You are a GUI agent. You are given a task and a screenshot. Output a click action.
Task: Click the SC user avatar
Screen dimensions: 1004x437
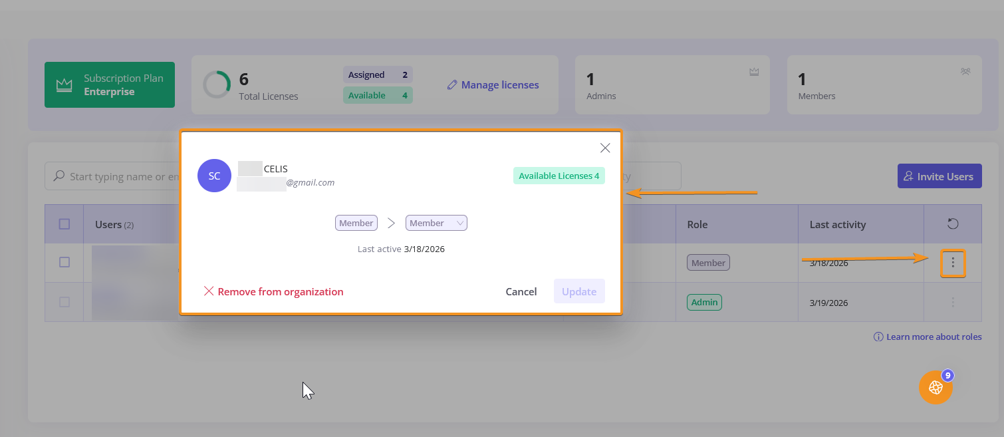214,176
